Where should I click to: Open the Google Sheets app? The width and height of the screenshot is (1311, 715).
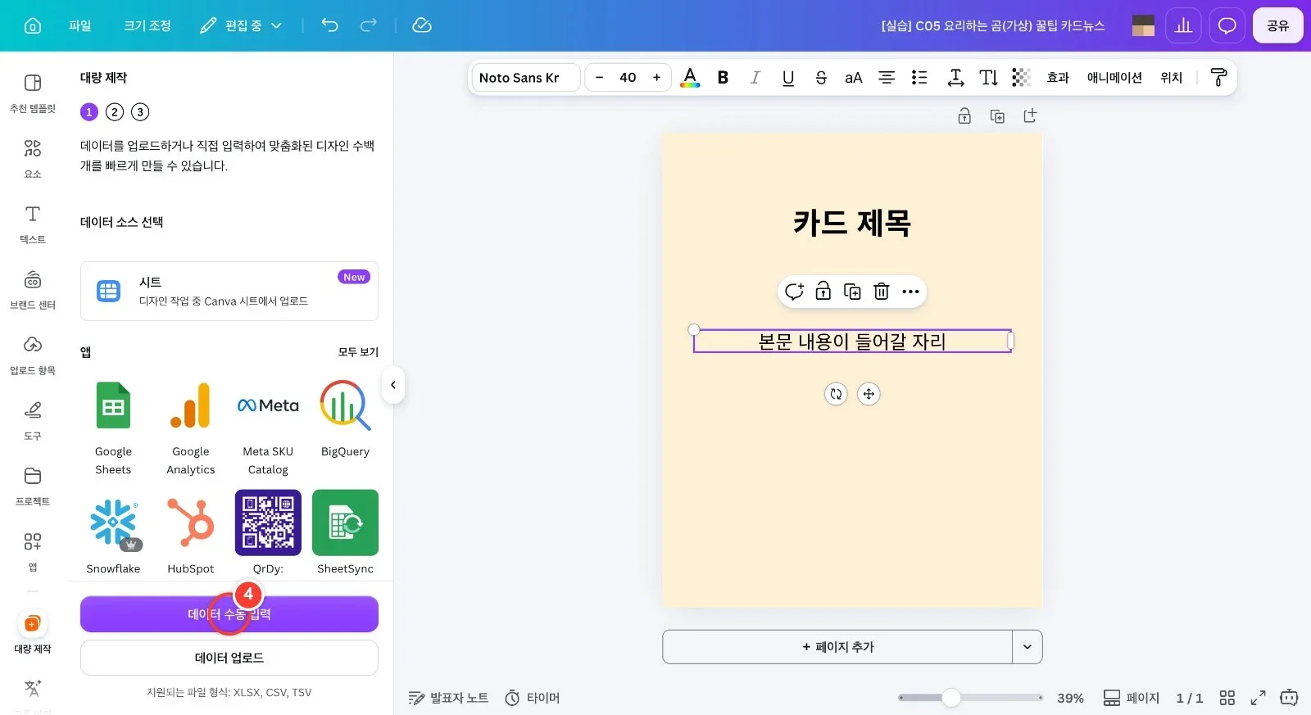click(113, 428)
